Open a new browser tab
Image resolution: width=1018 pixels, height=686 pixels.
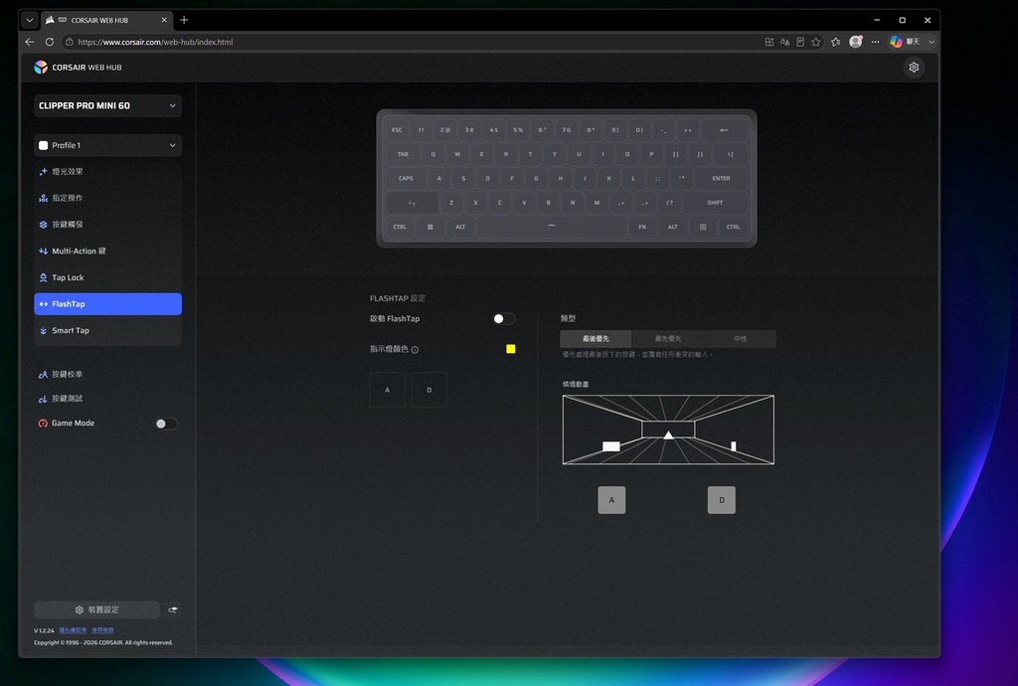(184, 20)
